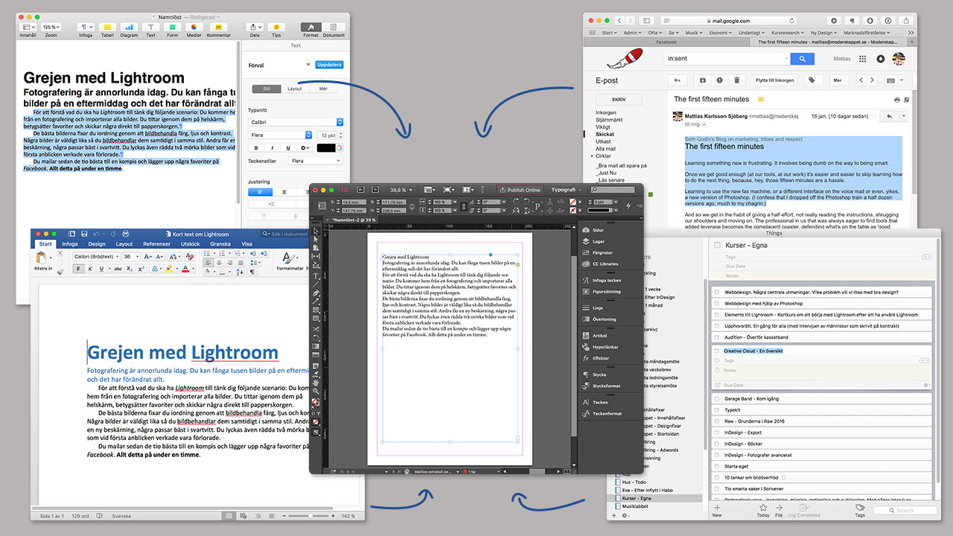The width and height of the screenshot is (953, 536).
Task: Expand the Cirklar label in Gmail sidebar
Action: pos(591,156)
